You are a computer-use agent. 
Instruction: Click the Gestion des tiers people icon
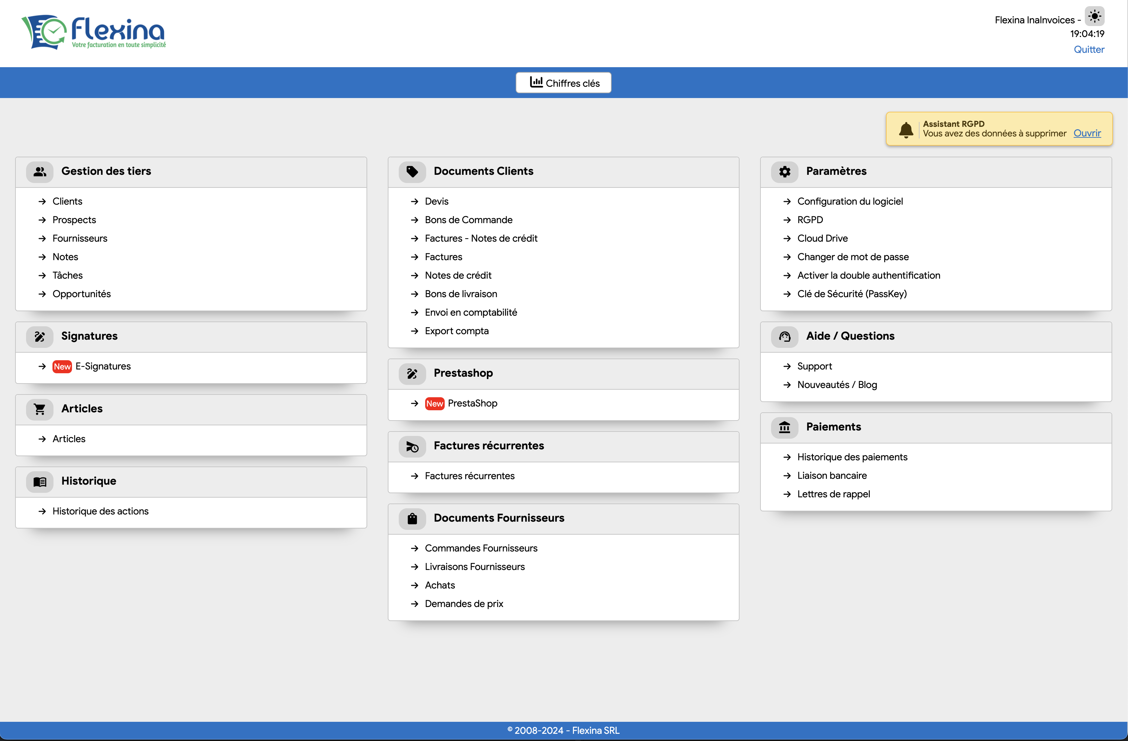[x=40, y=171]
